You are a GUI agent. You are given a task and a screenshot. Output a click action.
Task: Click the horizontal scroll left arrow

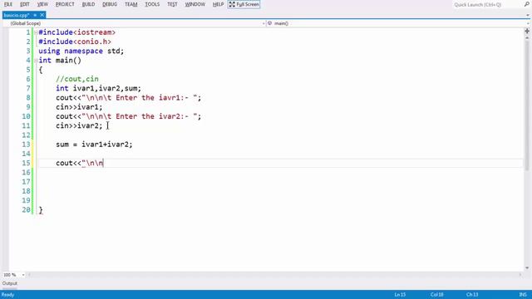coord(29,275)
